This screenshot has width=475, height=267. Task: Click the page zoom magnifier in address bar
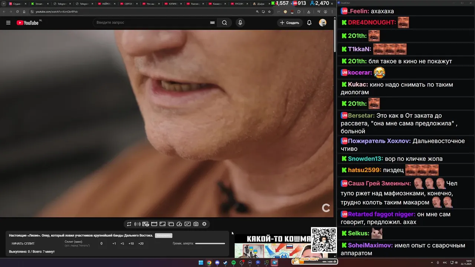[257, 11]
